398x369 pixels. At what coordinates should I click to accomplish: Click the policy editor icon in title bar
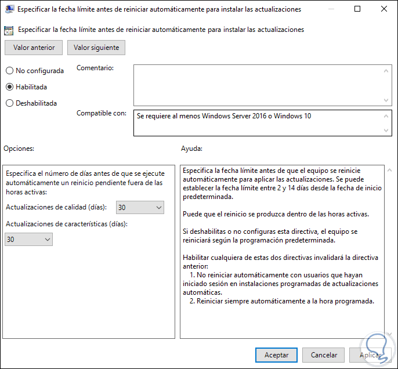coord(9,9)
